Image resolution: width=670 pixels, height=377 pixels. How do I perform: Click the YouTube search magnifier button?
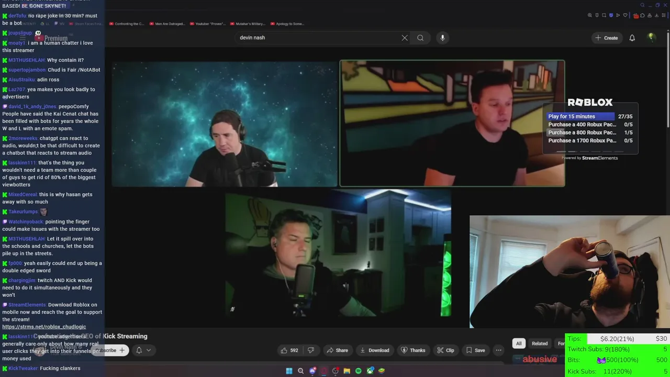(x=420, y=38)
